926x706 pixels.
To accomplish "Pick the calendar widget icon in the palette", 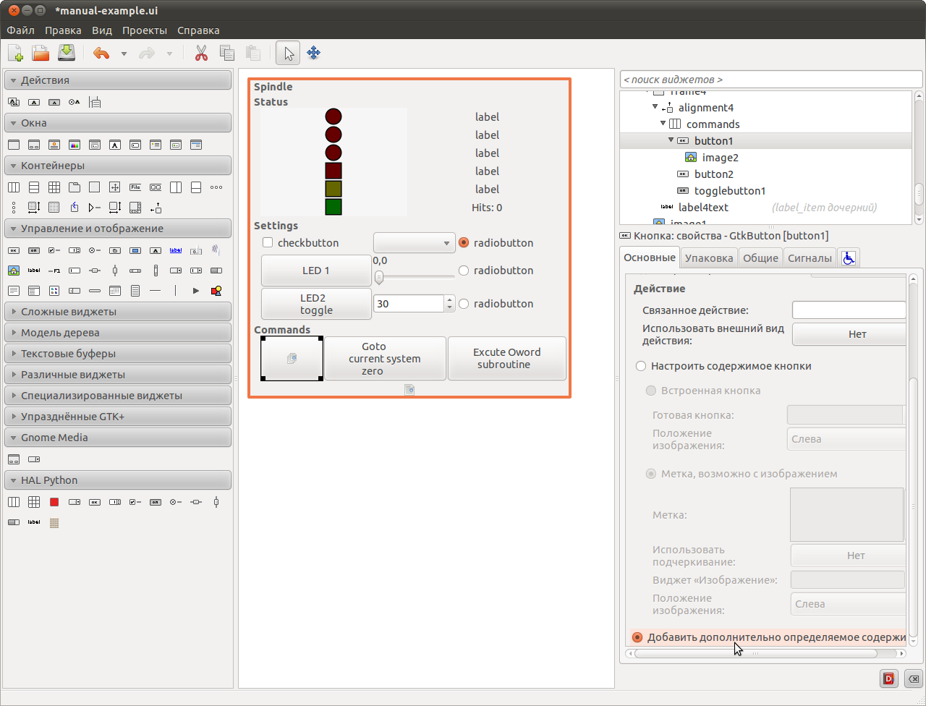I will pos(114,291).
